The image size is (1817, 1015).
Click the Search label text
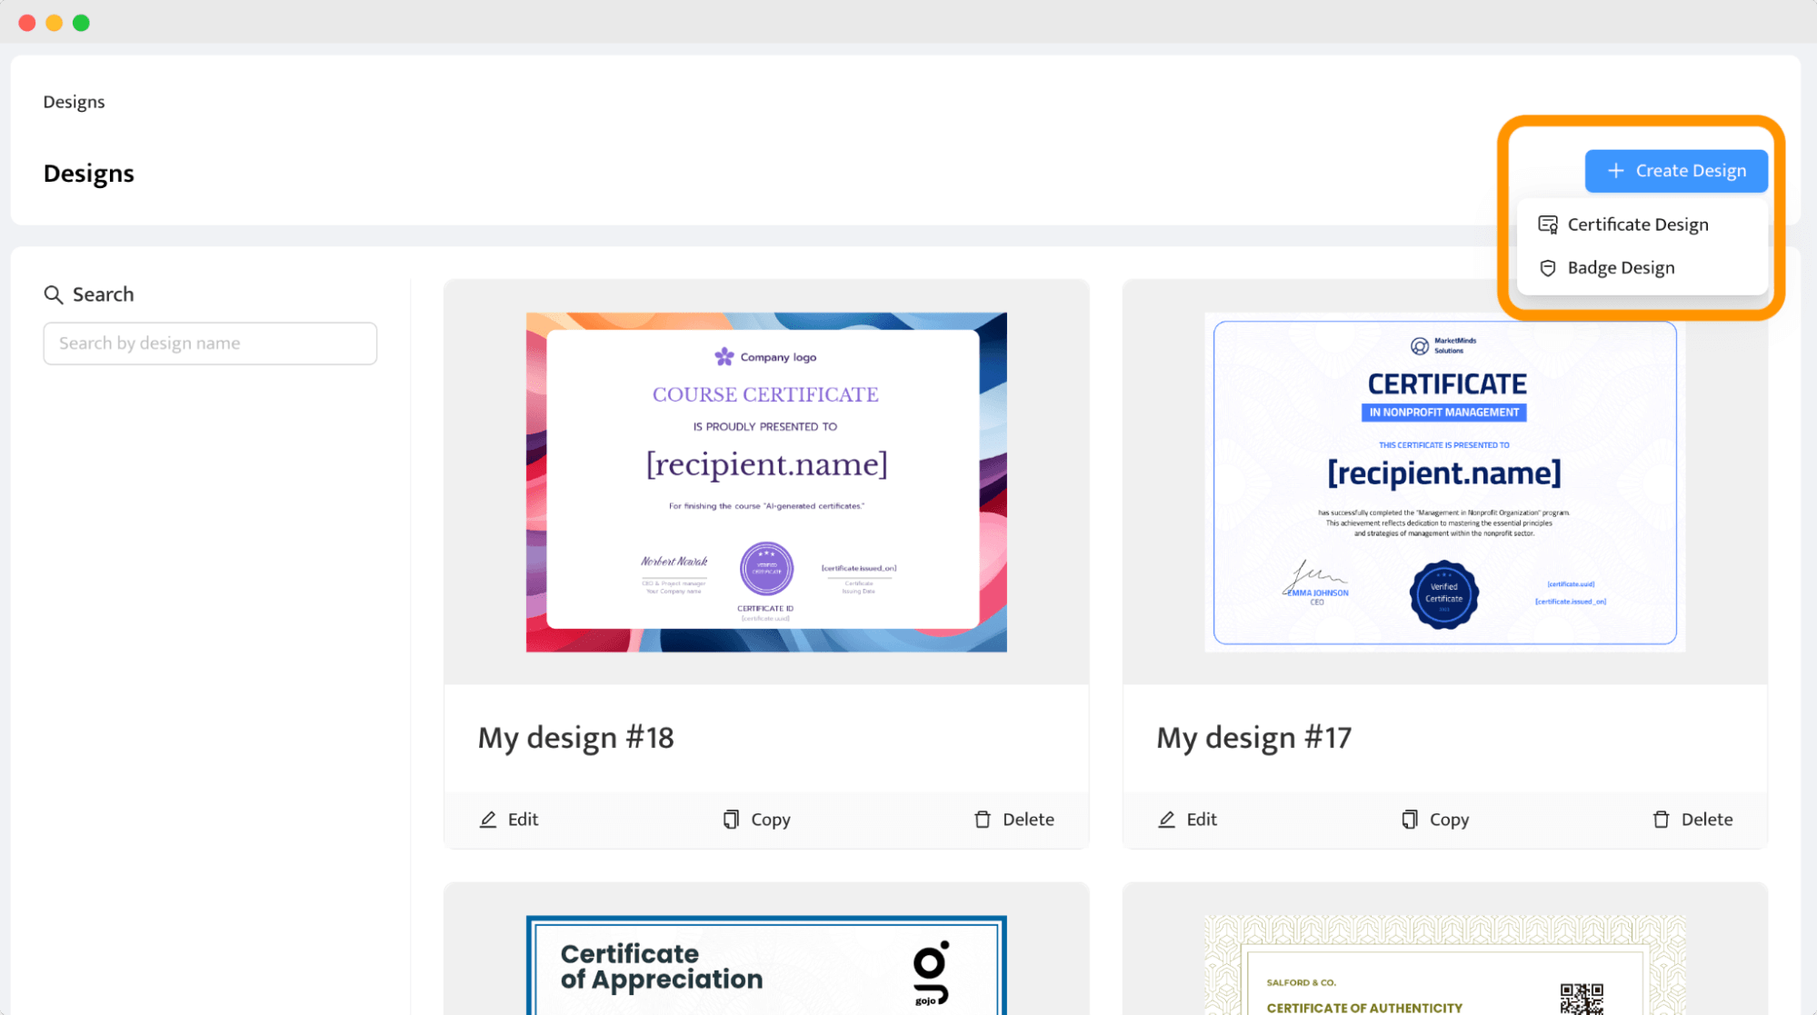104,294
